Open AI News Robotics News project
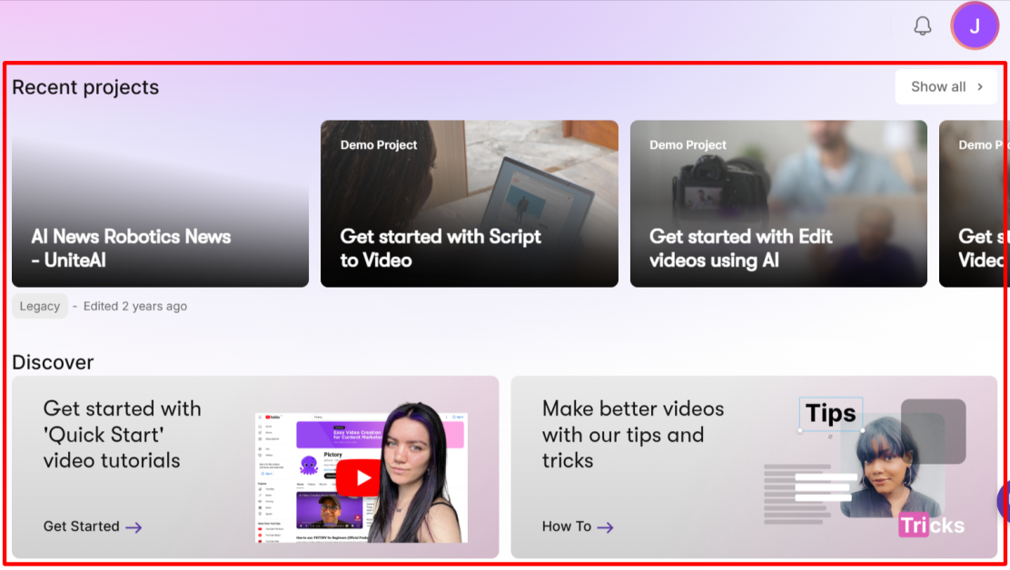This screenshot has height=570, width=1010. click(x=161, y=203)
